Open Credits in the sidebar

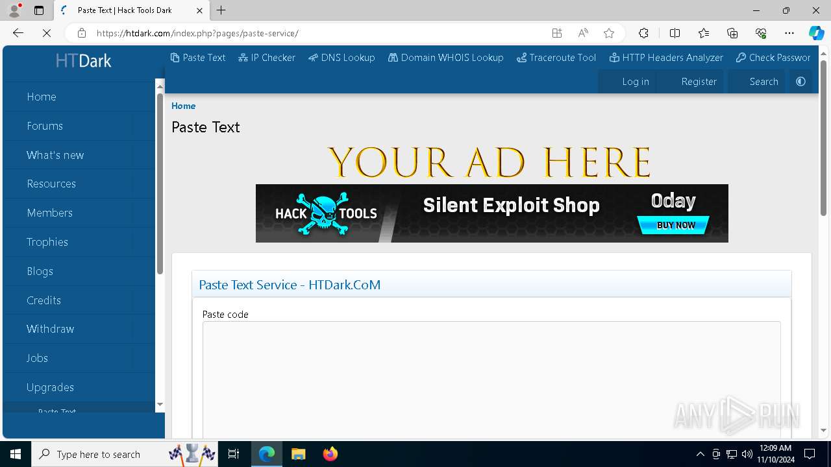[x=43, y=300]
